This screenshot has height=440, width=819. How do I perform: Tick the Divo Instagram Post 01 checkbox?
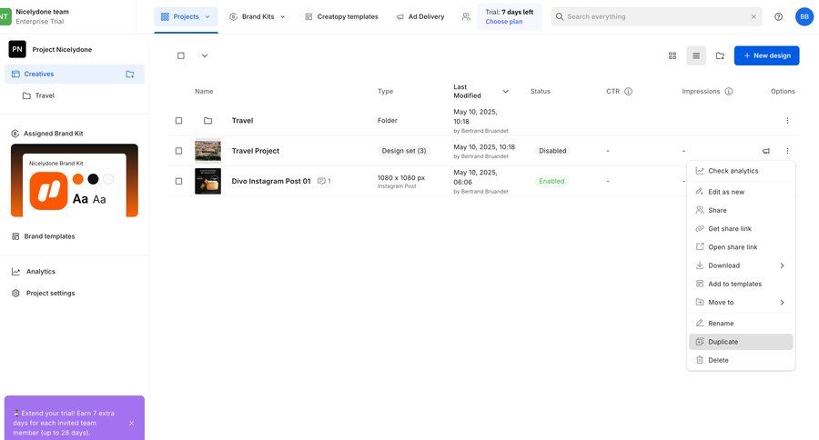tap(179, 181)
